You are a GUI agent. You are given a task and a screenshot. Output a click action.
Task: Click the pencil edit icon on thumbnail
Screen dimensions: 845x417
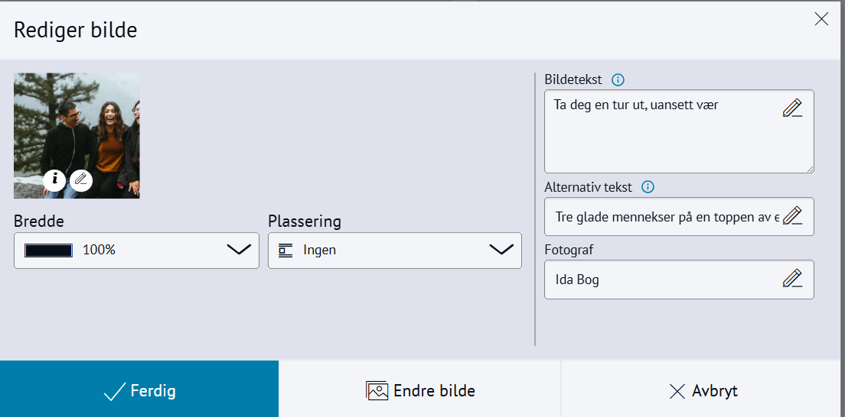81,180
